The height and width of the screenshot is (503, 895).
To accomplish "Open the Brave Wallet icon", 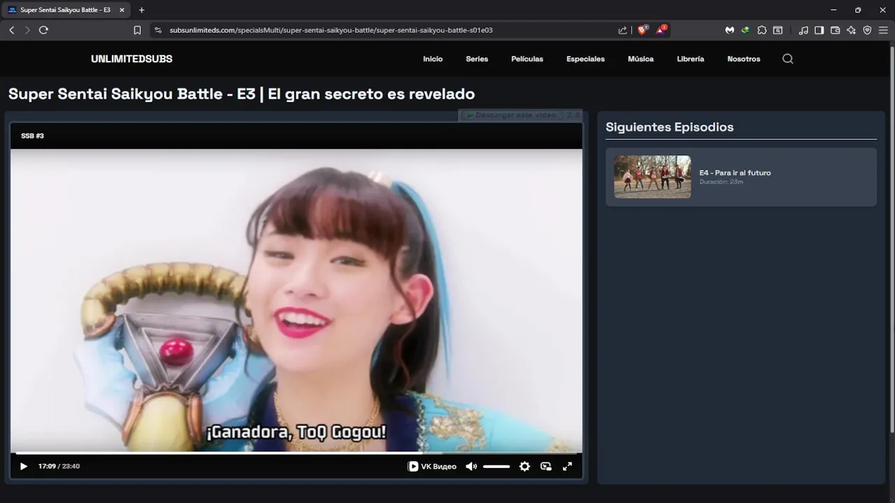I will [x=835, y=30].
